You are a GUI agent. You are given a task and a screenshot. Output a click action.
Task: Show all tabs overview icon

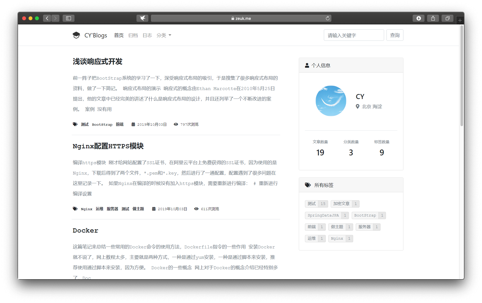tap(447, 18)
